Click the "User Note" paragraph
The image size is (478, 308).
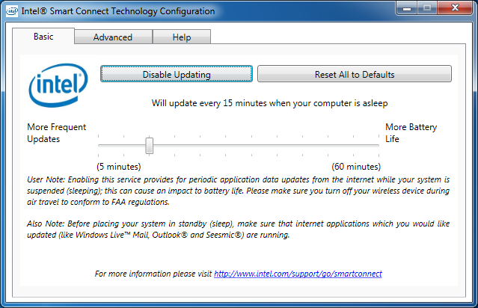click(239, 191)
